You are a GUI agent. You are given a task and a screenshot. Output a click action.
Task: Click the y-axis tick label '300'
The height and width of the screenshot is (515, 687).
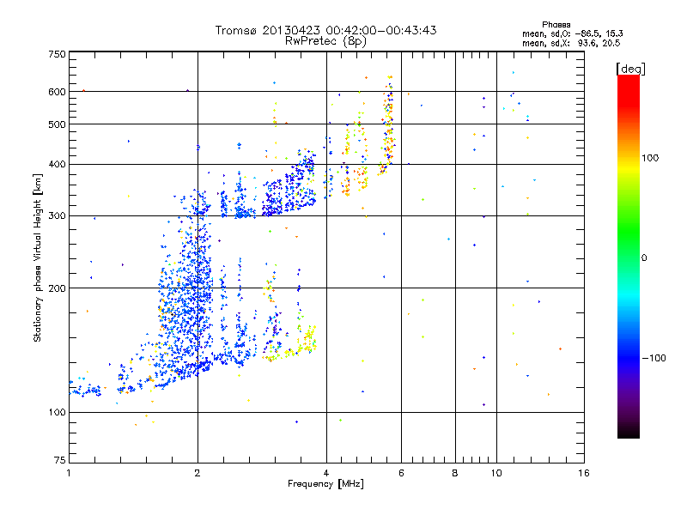point(58,216)
